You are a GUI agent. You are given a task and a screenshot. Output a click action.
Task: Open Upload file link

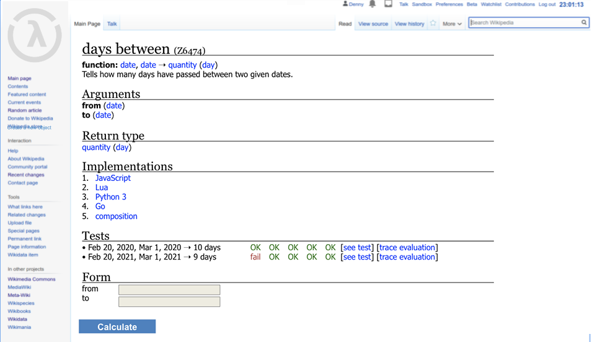click(20, 222)
